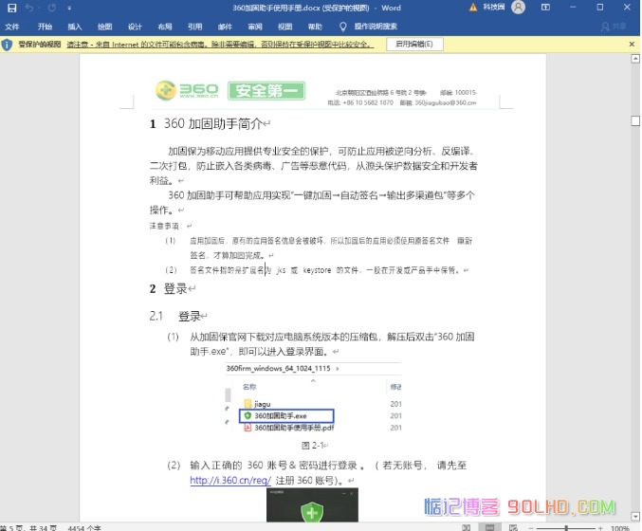Click the jiagu folder entry in the figure

point(258,404)
